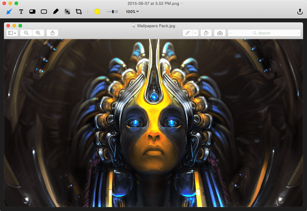Open the Preview sidebar view menu
Viewport: 307px width, 211px height.
(x=12, y=33)
